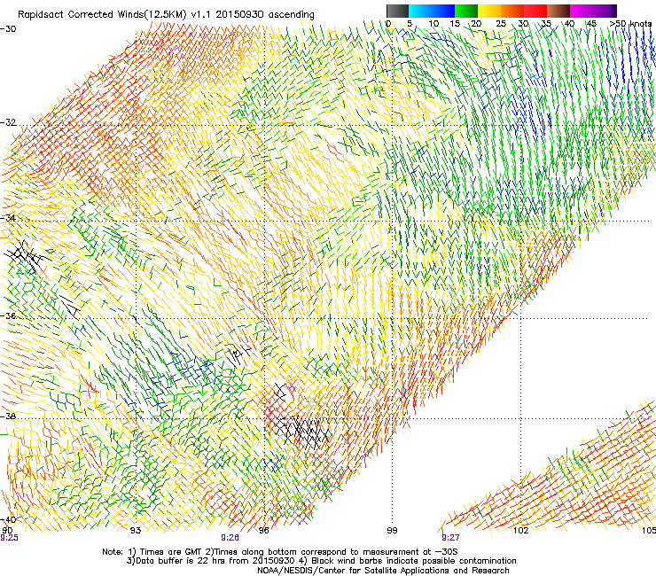This screenshot has width=656, height=576.
Task: Click the '99' longitude axis label
Action: coord(392,531)
